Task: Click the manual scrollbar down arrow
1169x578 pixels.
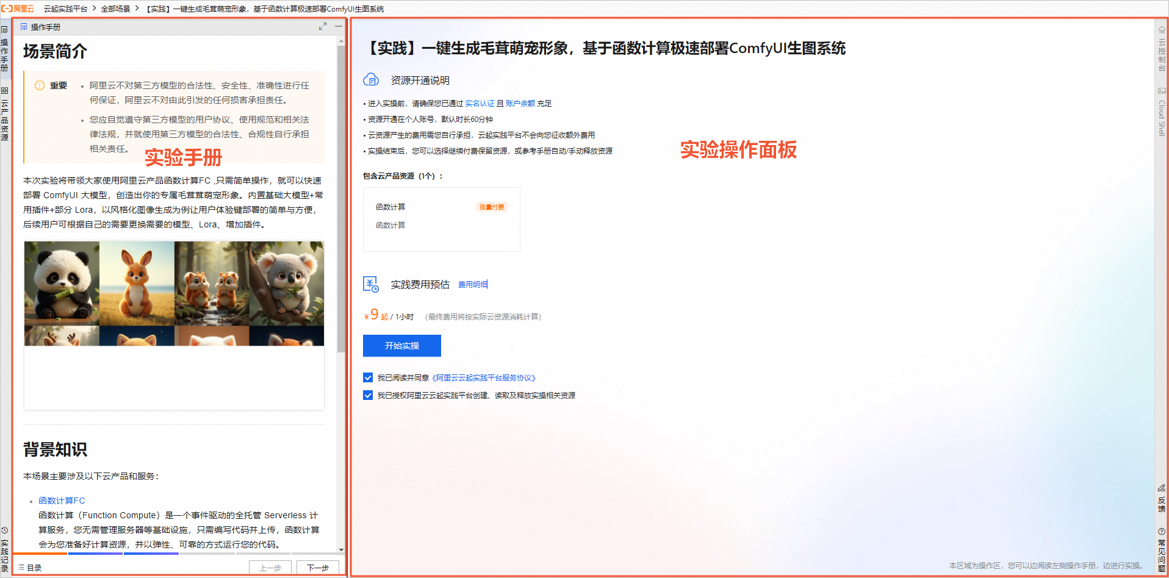Action: (341, 549)
